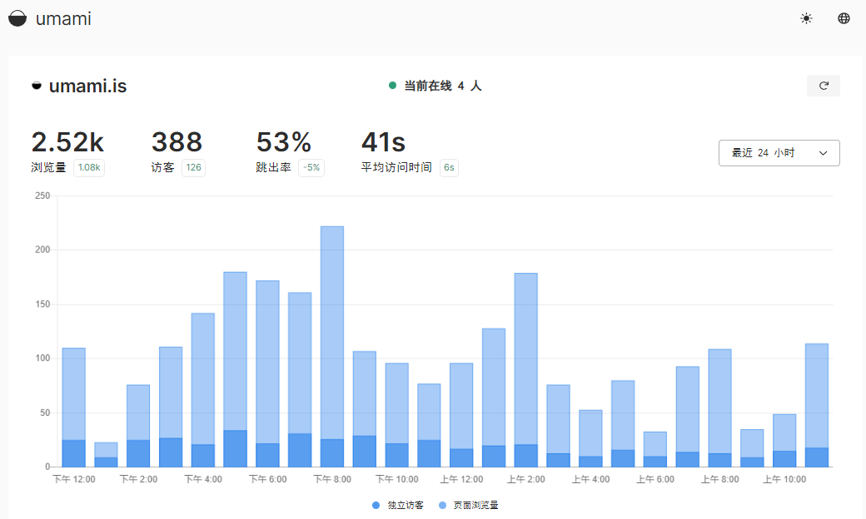Toggle the light/dark theme sun icon
Viewport: 866px width, 519px height.
(806, 18)
